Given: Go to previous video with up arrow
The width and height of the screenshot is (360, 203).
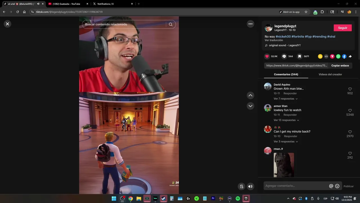Looking at the screenshot, I should tap(251, 95).
